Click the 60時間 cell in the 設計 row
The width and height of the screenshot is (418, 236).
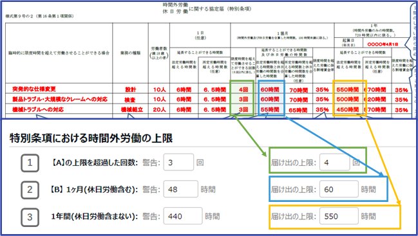tap(270, 89)
